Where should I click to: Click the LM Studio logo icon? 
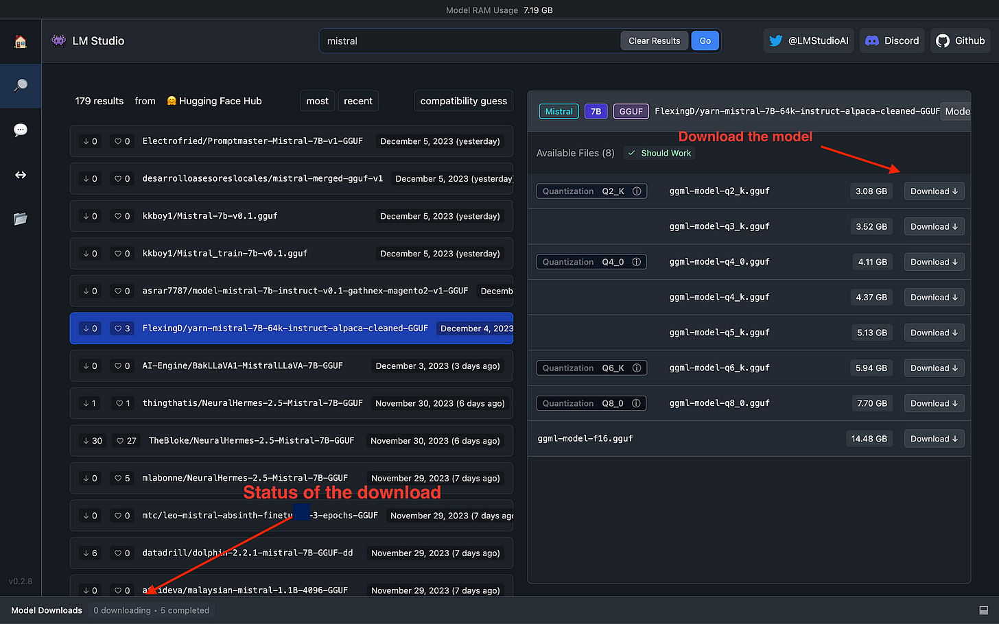tap(59, 40)
